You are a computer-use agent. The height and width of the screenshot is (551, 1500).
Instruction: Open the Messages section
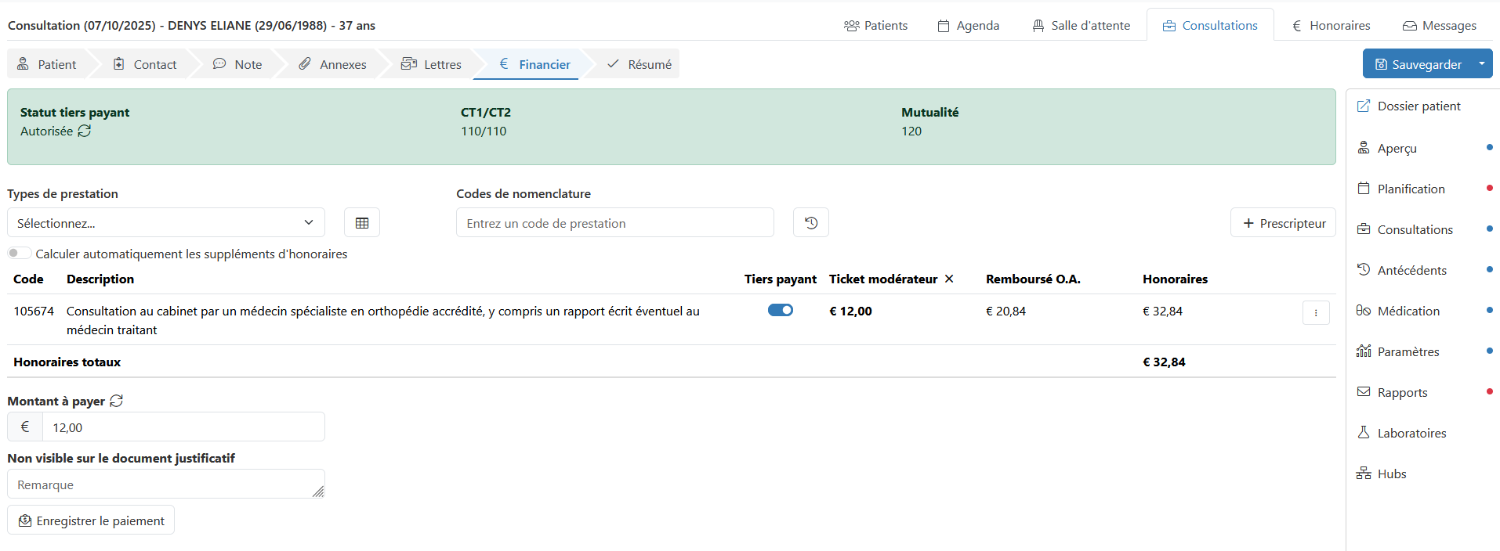coord(1440,25)
